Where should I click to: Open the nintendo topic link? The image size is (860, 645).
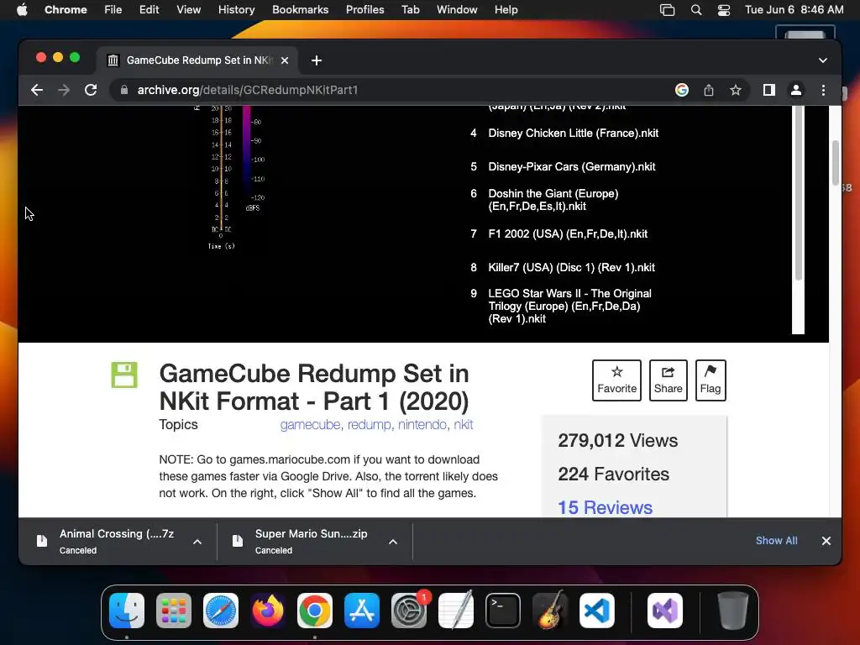click(422, 424)
